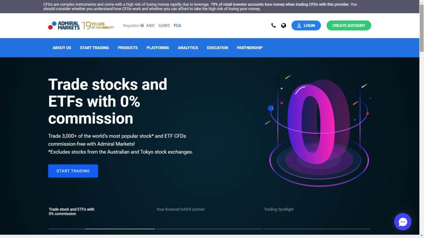Open the globe language selector
Screen dimensions: 424x238
(283, 25)
